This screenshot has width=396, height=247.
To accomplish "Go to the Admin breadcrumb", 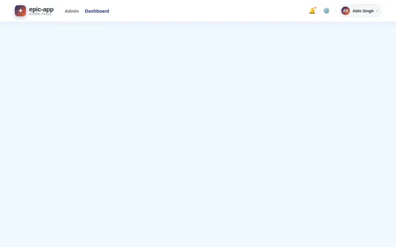I will point(72,11).
